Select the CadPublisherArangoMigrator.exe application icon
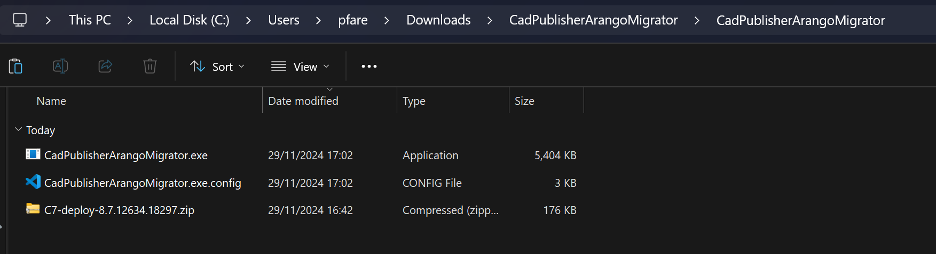The width and height of the screenshot is (936, 254). click(33, 155)
